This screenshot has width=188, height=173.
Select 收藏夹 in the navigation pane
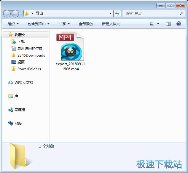pos(26,35)
